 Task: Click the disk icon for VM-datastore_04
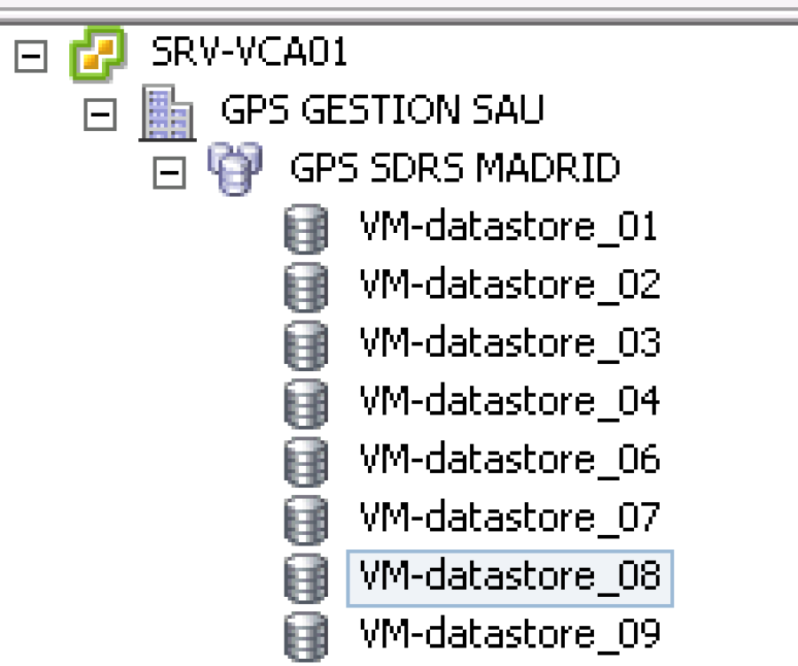306,404
